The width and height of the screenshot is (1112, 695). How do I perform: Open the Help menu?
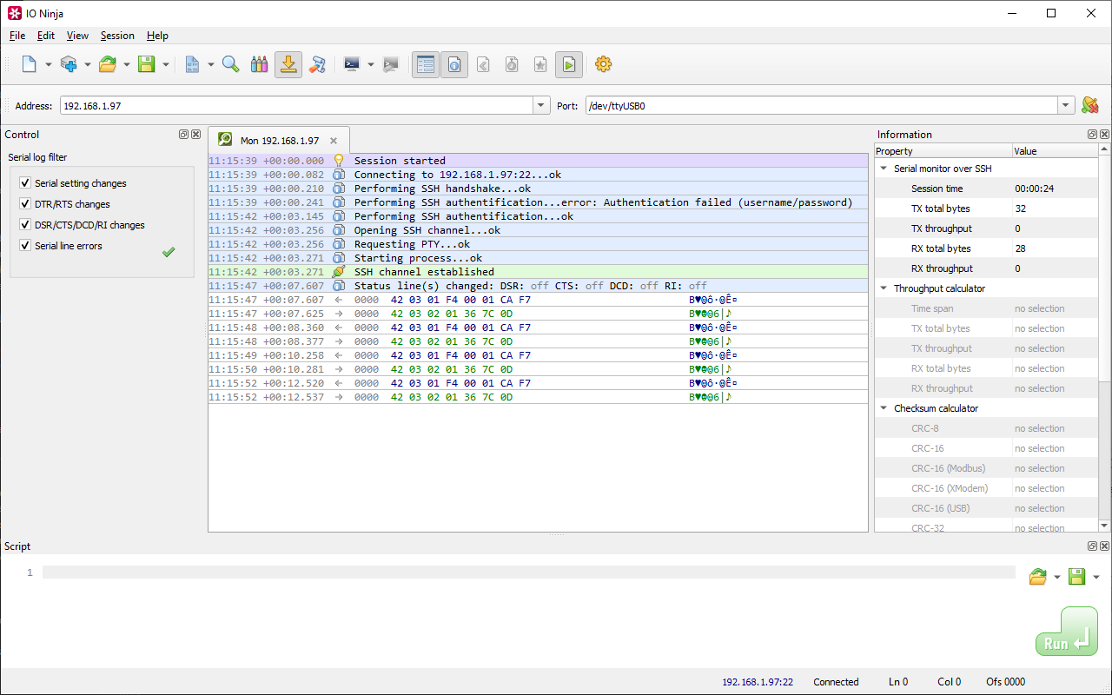click(x=157, y=36)
